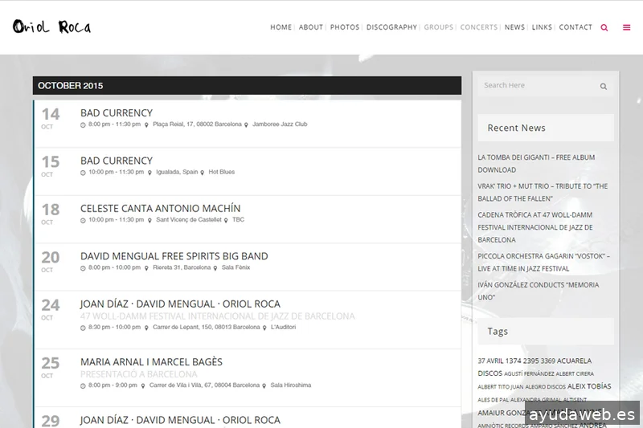Select the Concerts menu item
The height and width of the screenshot is (428, 643).
coord(478,27)
